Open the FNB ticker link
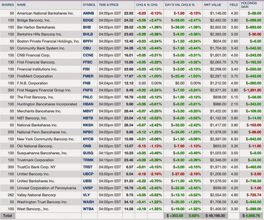 pos(87,83)
